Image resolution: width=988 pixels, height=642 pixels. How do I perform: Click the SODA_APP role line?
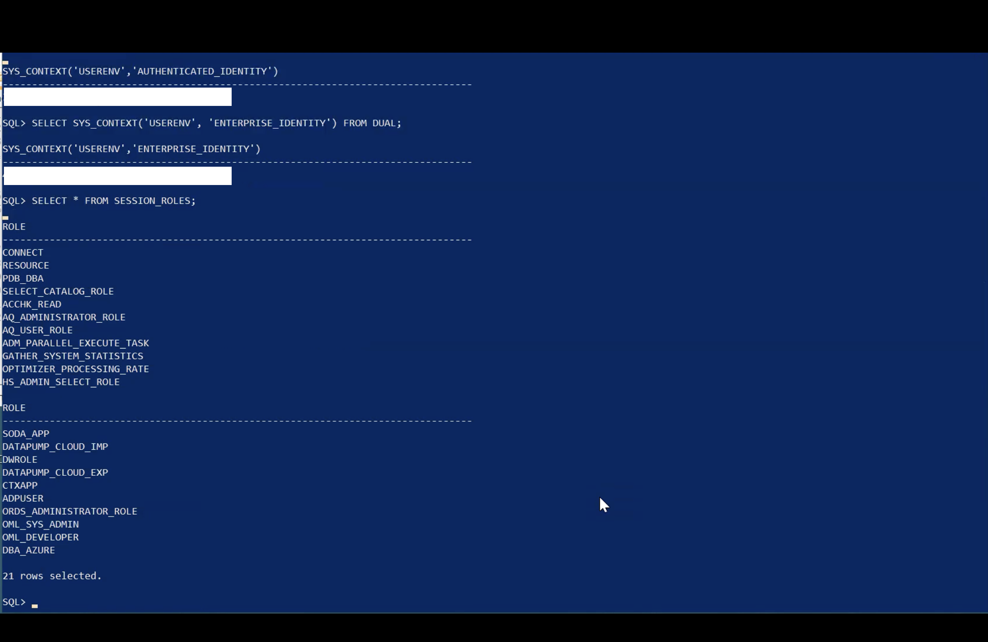click(26, 433)
